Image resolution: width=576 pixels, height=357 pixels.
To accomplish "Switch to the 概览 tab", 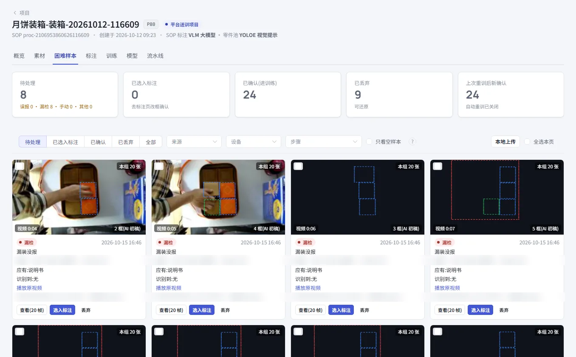I will [19, 56].
